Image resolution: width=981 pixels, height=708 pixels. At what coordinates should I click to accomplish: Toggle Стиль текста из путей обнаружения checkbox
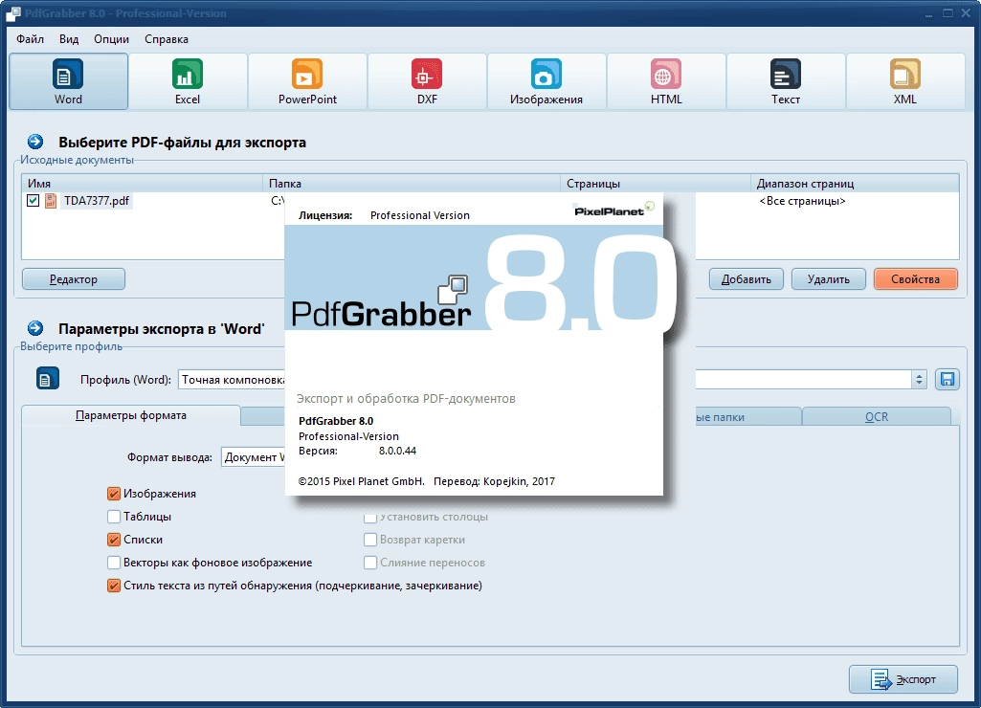pyautogui.click(x=113, y=586)
